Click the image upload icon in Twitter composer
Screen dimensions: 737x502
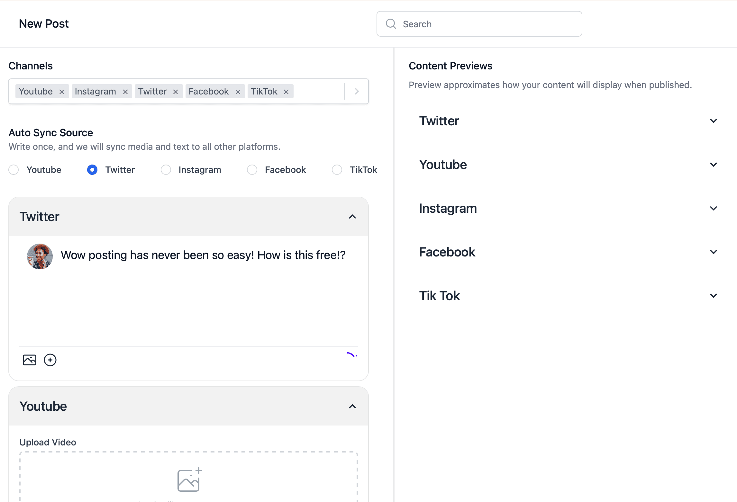(x=30, y=360)
